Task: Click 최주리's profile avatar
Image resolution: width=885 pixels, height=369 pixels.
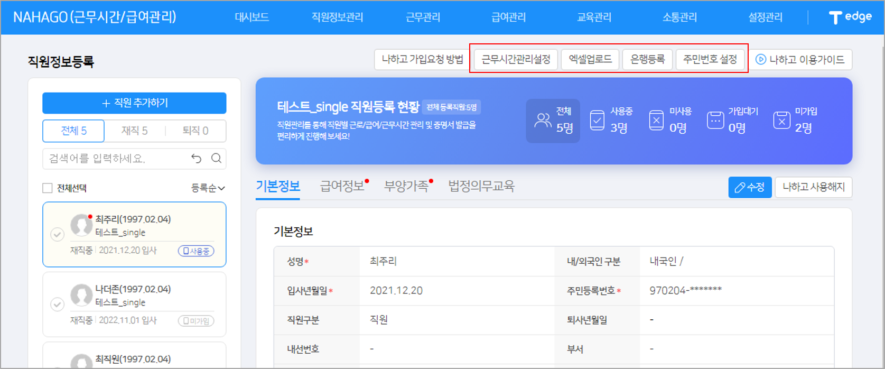Action: (81, 225)
